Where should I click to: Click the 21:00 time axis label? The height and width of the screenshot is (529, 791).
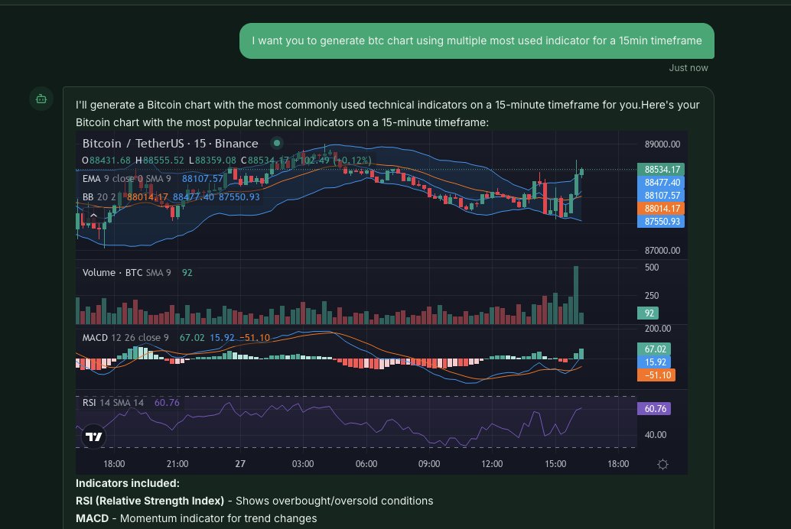coord(177,464)
